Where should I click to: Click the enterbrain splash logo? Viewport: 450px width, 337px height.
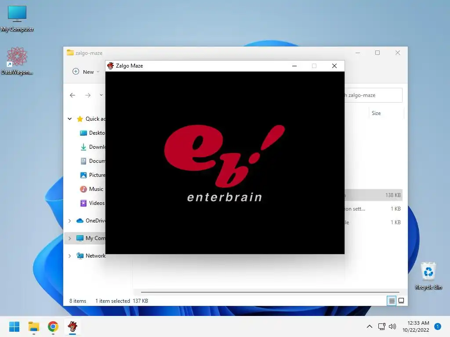point(225,163)
